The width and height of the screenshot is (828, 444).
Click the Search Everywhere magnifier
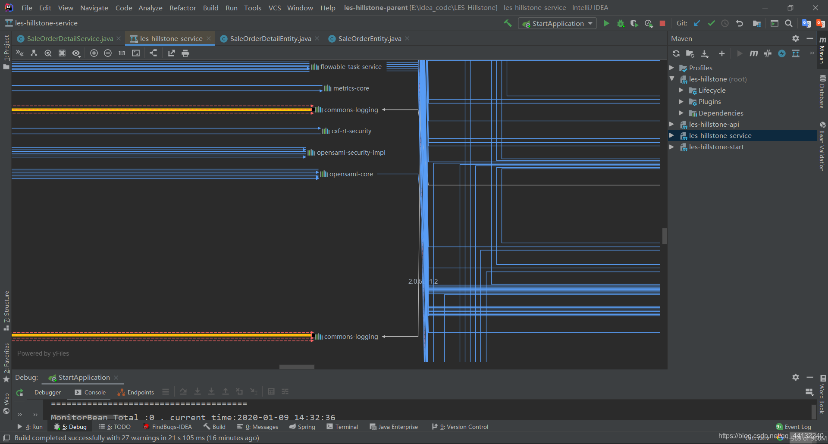(788, 23)
